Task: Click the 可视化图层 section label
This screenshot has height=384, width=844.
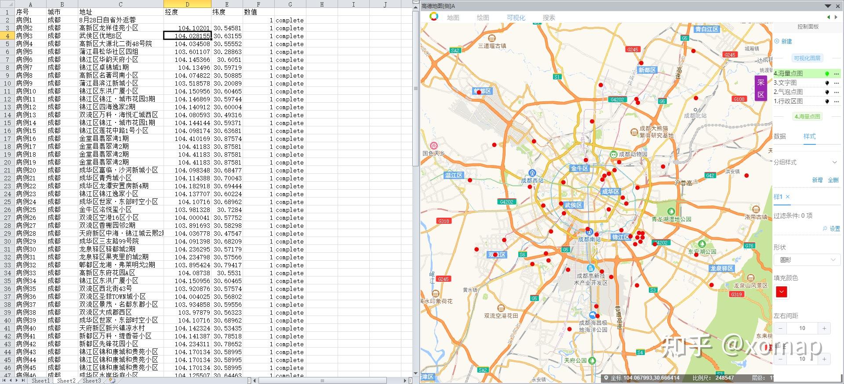Action: 807,58
